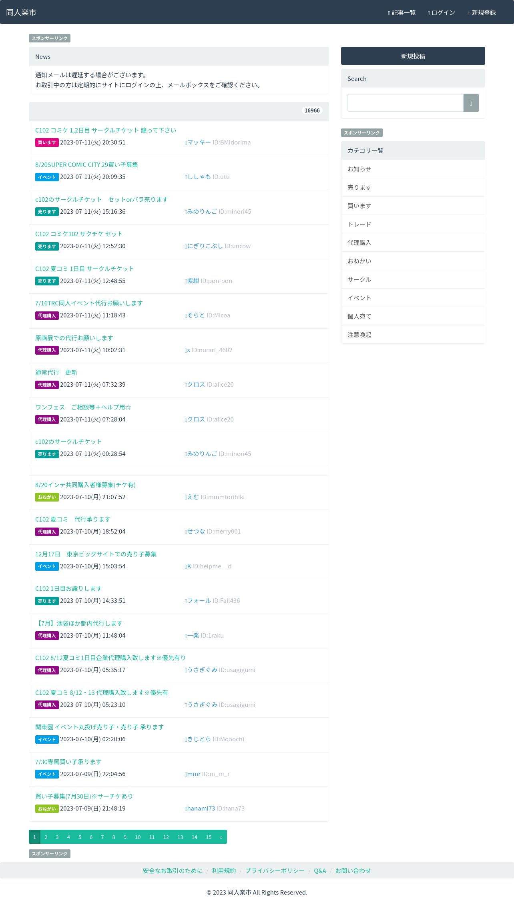Screen dimensions: 514x897
Task: Open お問い合わせ footer link
Action: (x=353, y=871)
